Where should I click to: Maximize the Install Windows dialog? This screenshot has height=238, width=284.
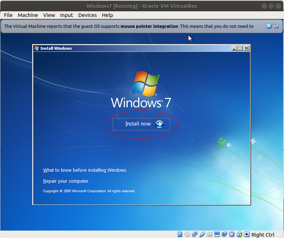click(x=240, y=48)
